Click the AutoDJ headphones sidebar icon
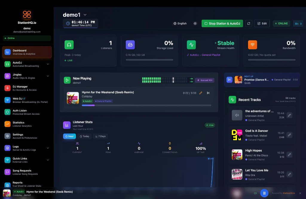 tap(7, 64)
